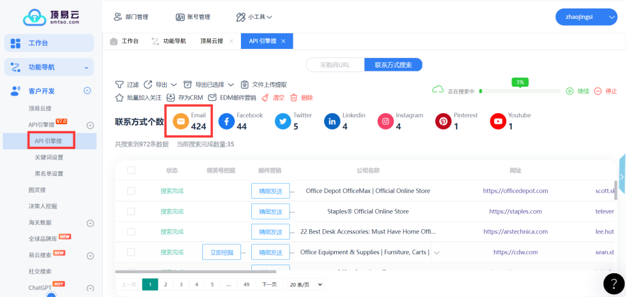The width and height of the screenshot is (626, 297).
Task: Select the Facebook contact icon
Action: [227, 122]
